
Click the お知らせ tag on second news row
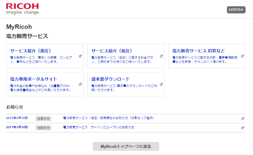[43, 128]
